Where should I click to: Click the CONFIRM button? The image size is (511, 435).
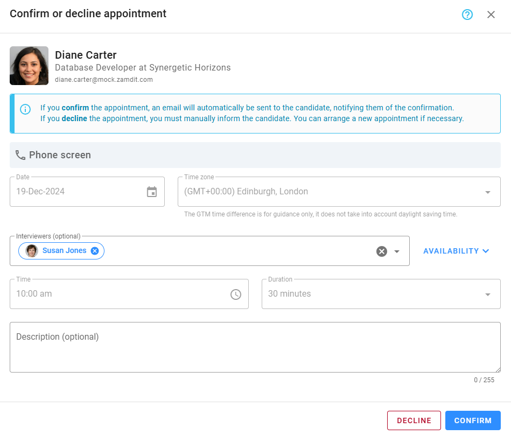tap(473, 420)
